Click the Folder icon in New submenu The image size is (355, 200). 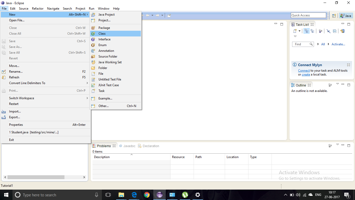point(93,68)
